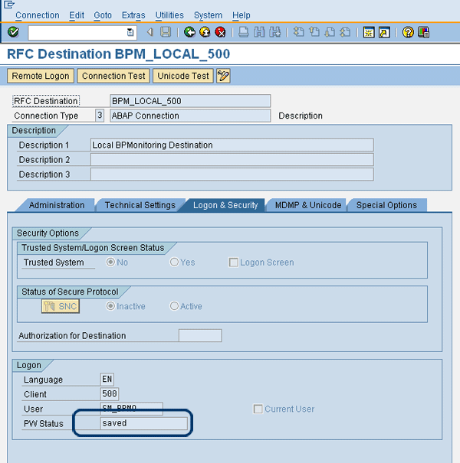Open the command field history dropdown
The image size is (460, 463).
click(130, 32)
